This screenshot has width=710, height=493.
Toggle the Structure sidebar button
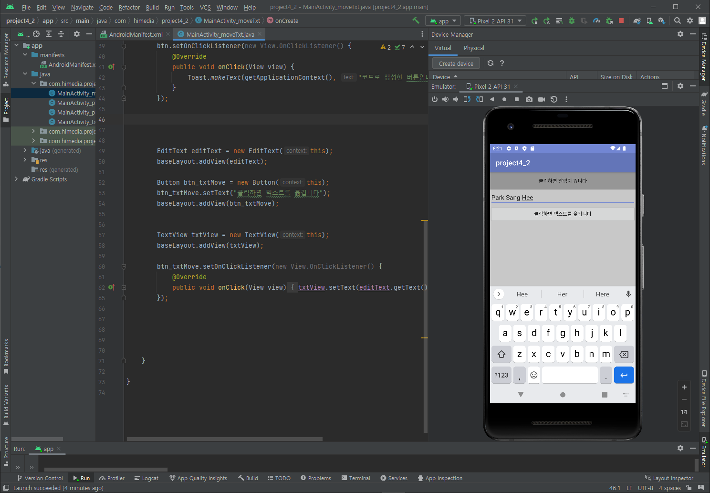[6, 451]
